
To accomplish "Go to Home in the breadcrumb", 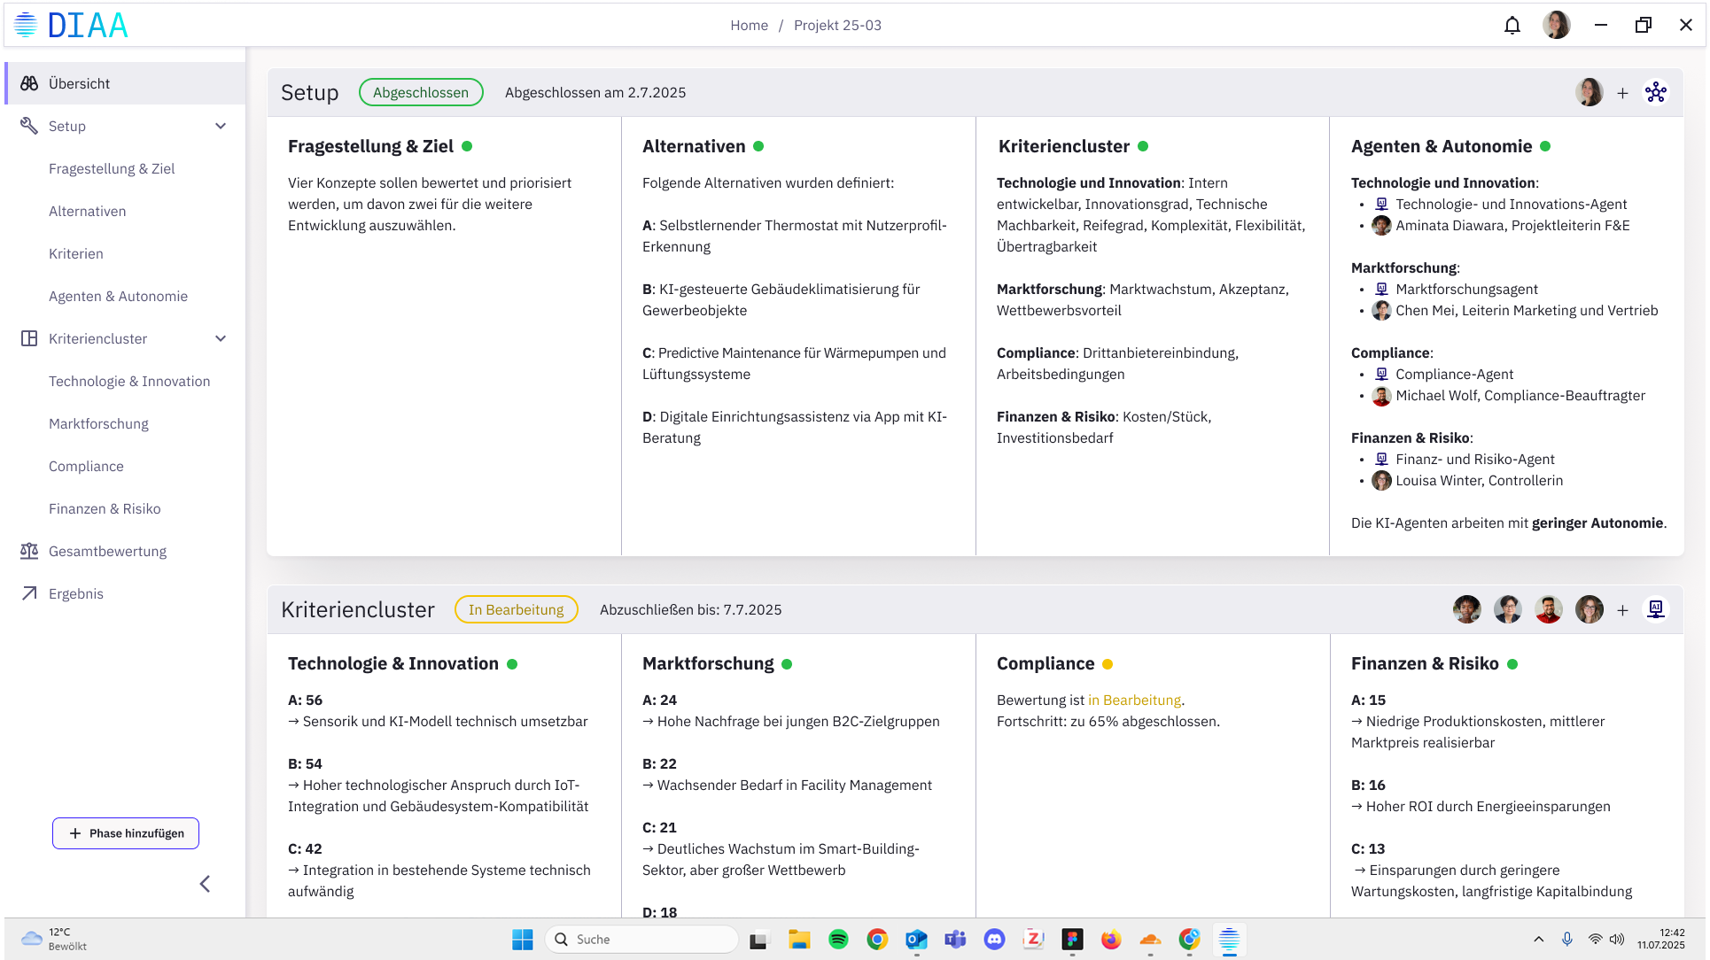I will click(749, 25).
